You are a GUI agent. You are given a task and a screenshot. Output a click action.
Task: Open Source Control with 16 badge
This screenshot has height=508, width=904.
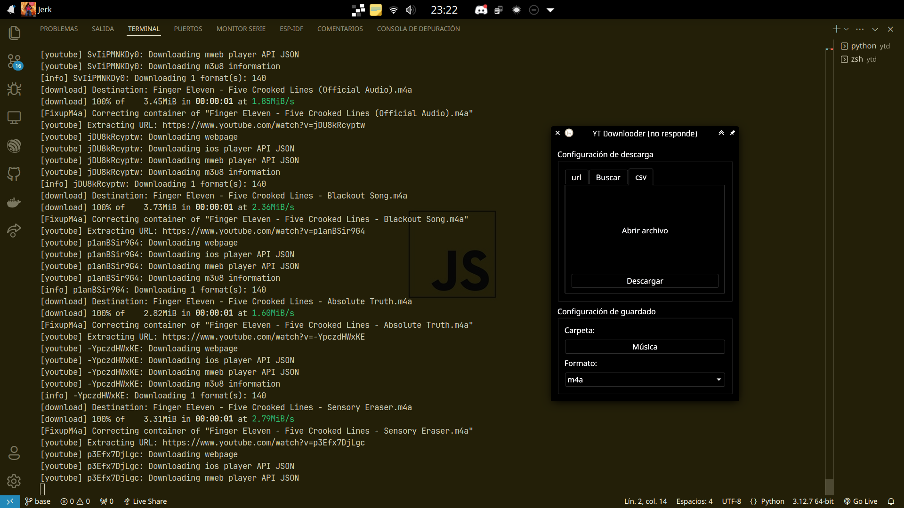(x=14, y=61)
